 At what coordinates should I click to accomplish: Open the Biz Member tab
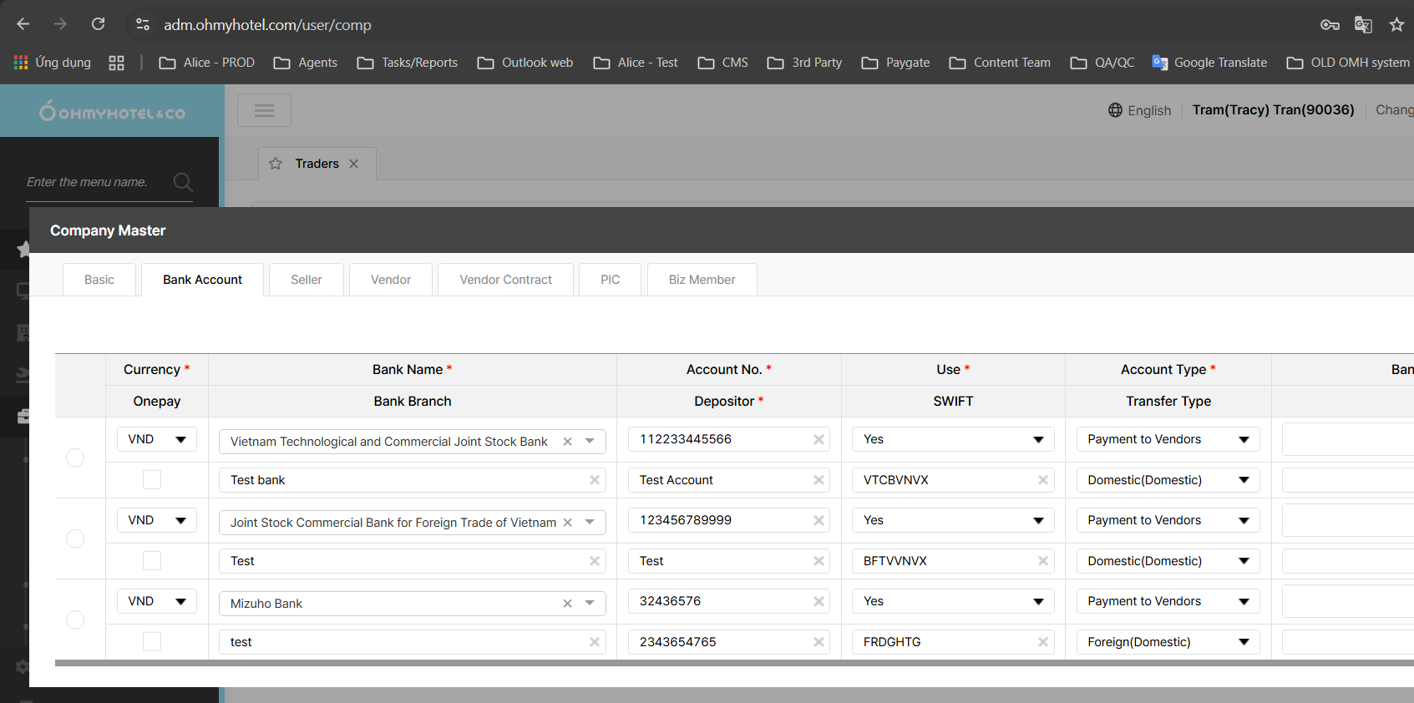pos(702,280)
